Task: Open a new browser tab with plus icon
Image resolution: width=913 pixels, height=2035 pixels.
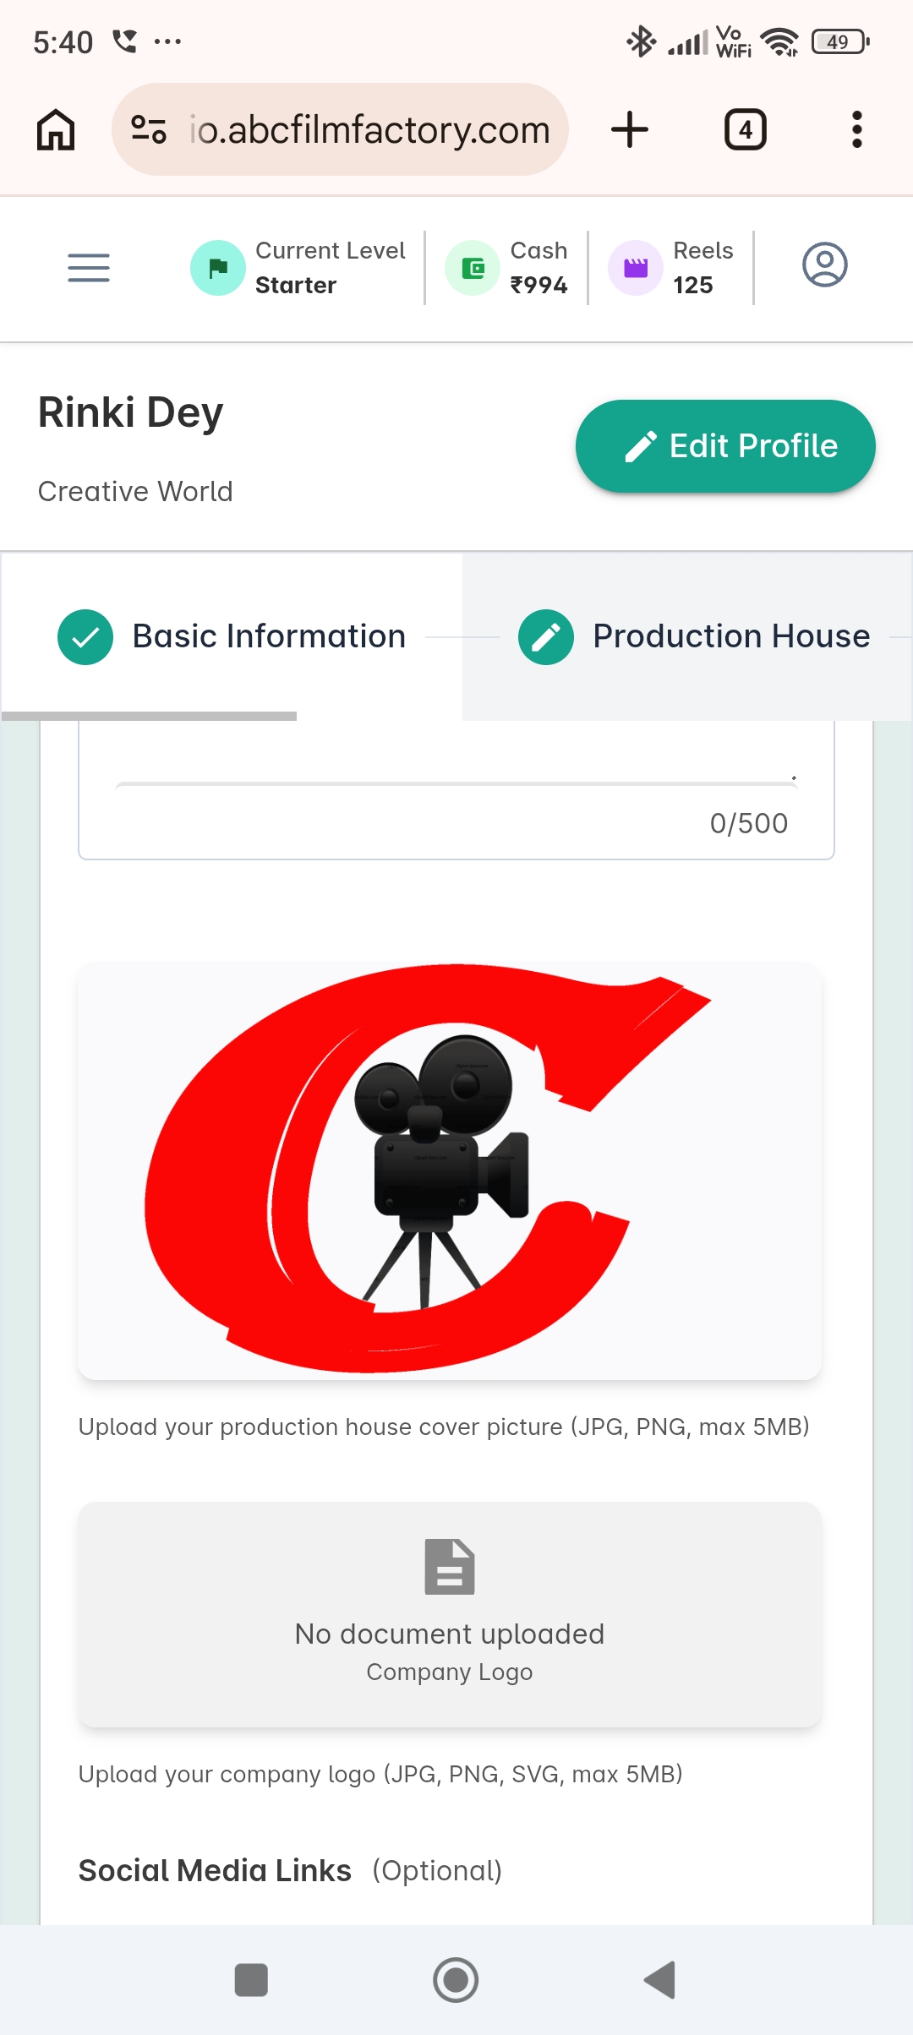Action: (630, 129)
